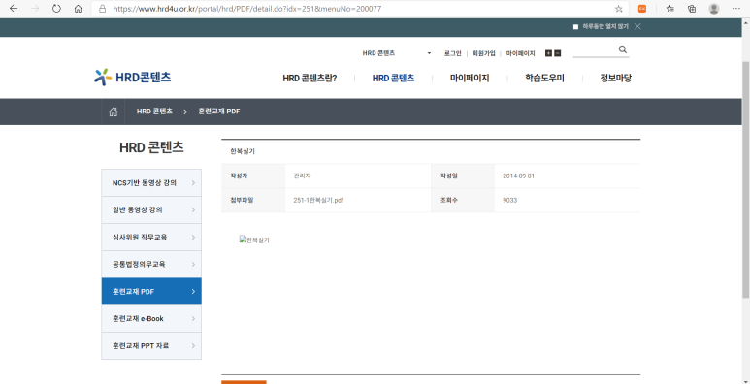Open the browser home page

click(78, 9)
